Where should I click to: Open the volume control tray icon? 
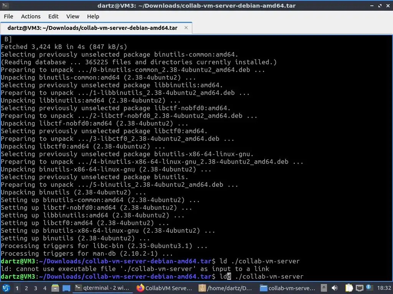point(335,288)
